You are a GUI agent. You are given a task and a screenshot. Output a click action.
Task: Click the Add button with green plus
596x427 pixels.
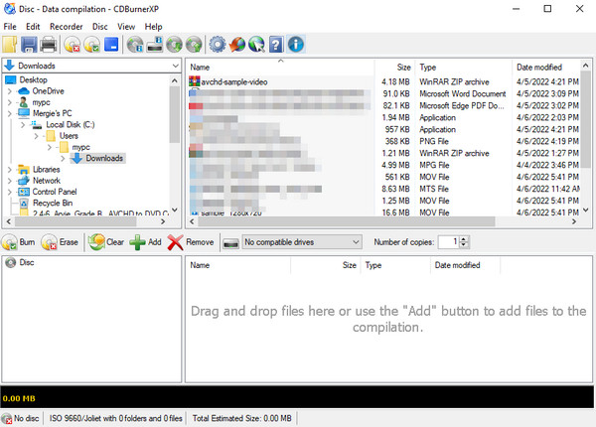tap(146, 242)
